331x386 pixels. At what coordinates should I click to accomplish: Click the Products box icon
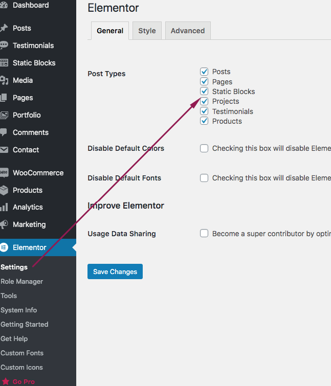pyautogui.click(x=4, y=190)
